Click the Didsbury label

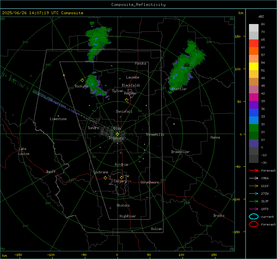pyautogui.click(x=116, y=138)
